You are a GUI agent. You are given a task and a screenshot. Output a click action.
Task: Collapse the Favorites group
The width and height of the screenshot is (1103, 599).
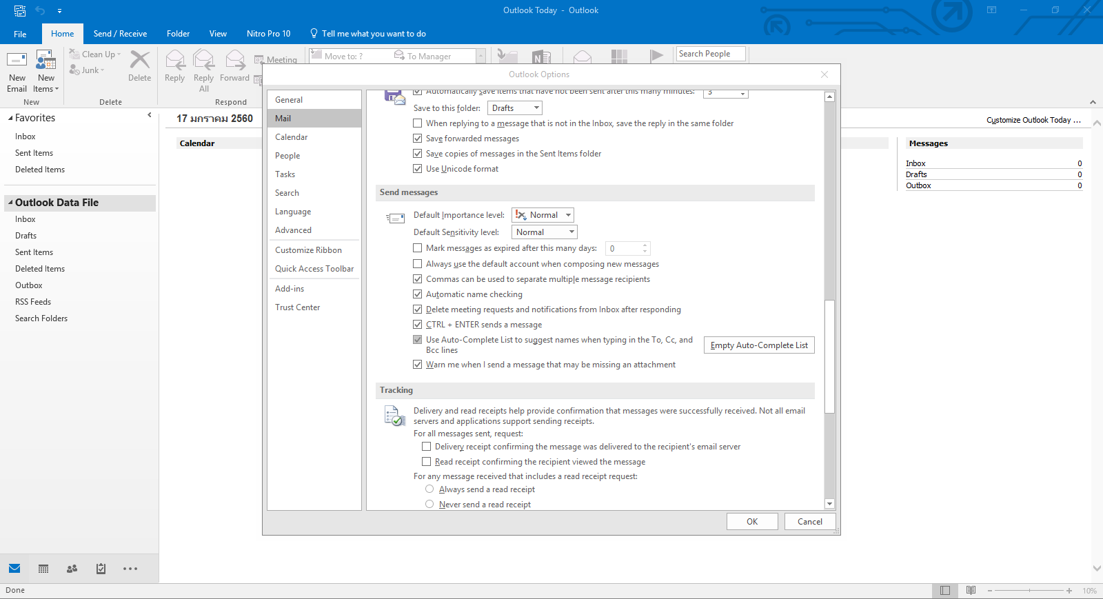[10, 118]
